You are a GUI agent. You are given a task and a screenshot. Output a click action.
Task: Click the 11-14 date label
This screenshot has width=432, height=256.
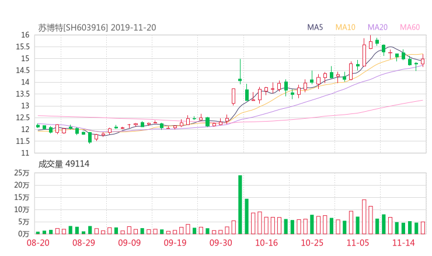coord(403,243)
